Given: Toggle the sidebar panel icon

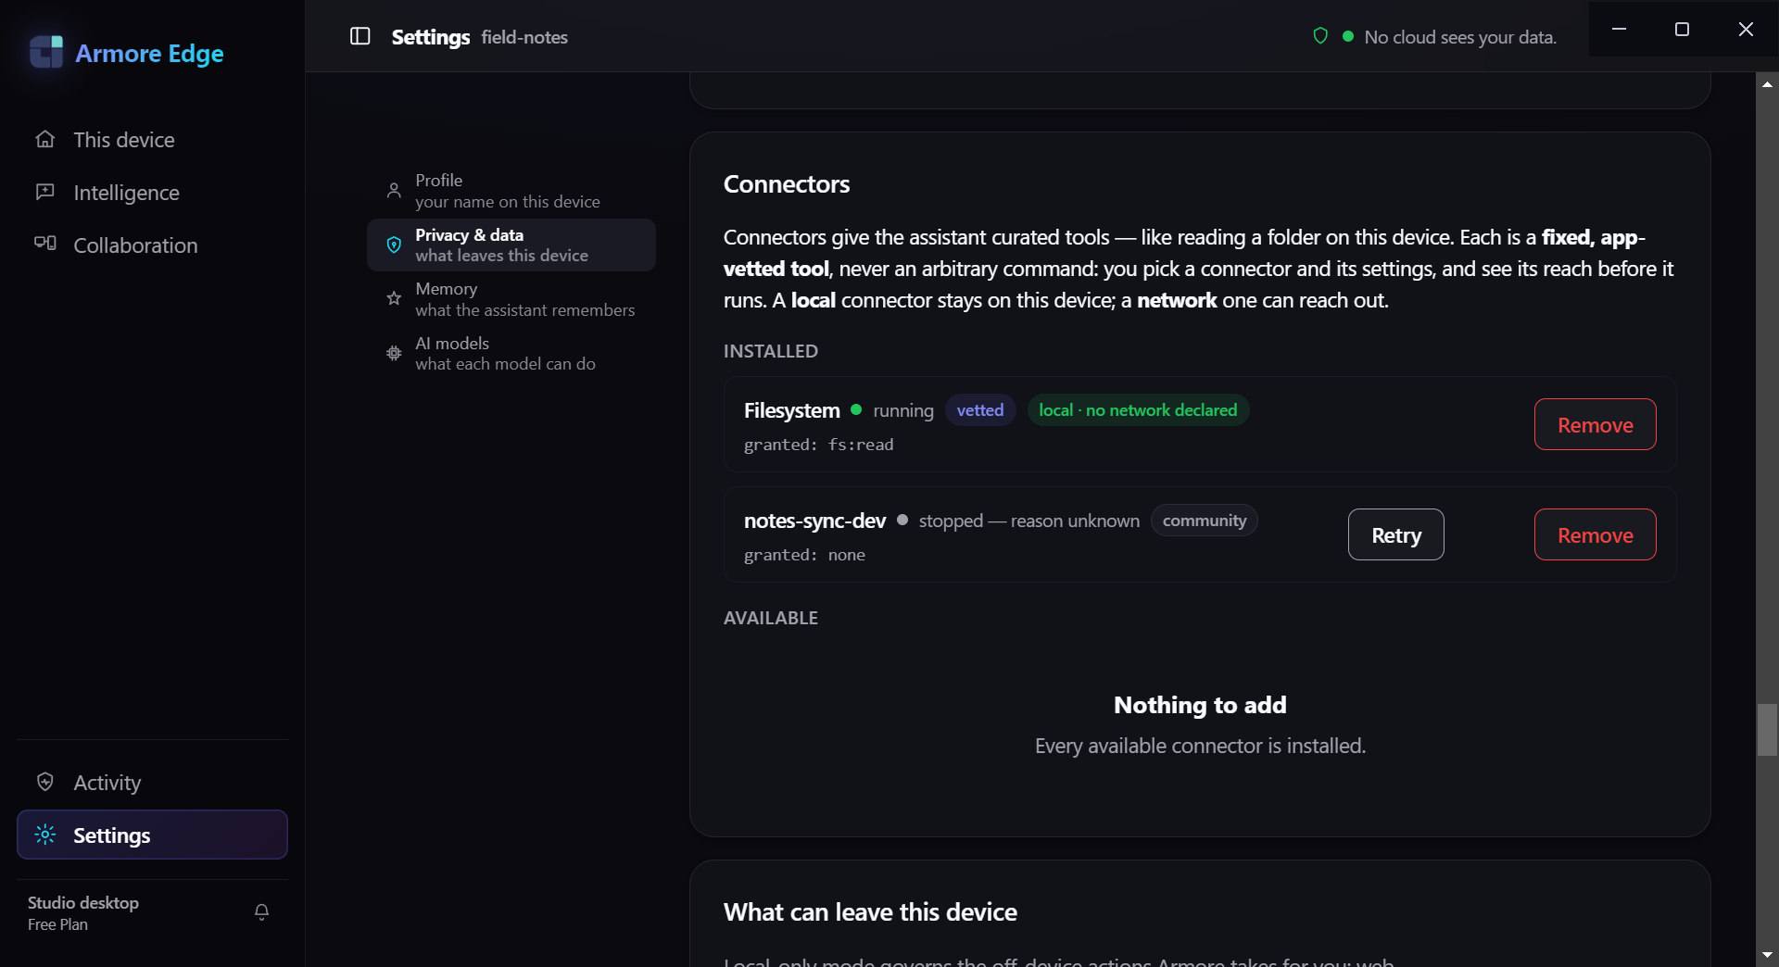Looking at the screenshot, I should (360, 36).
